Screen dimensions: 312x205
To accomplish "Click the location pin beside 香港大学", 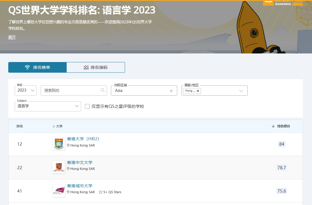I will [x=68, y=145].
